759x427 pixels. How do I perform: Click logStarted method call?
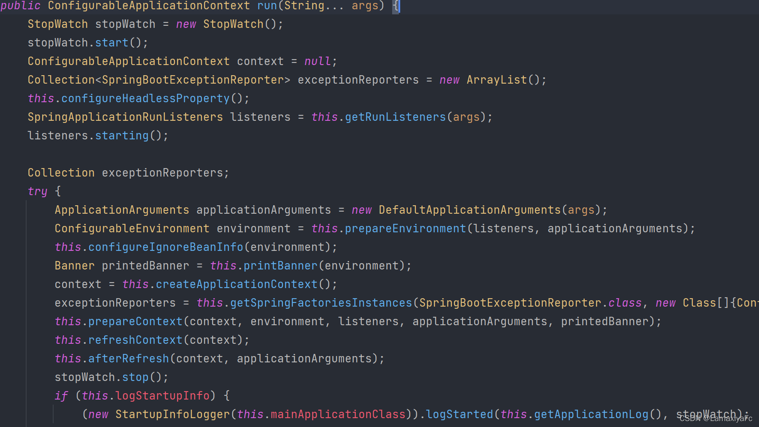click(459, 414)
